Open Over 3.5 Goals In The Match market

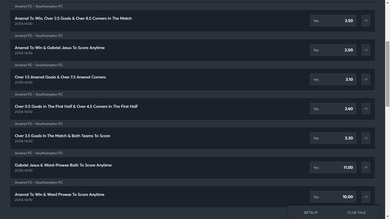pos(62,136)
